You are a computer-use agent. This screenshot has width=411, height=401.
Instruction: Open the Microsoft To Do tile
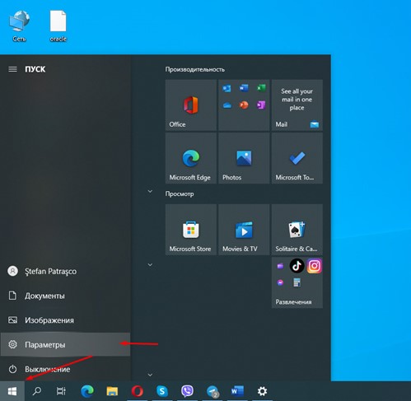click(297, 158)
